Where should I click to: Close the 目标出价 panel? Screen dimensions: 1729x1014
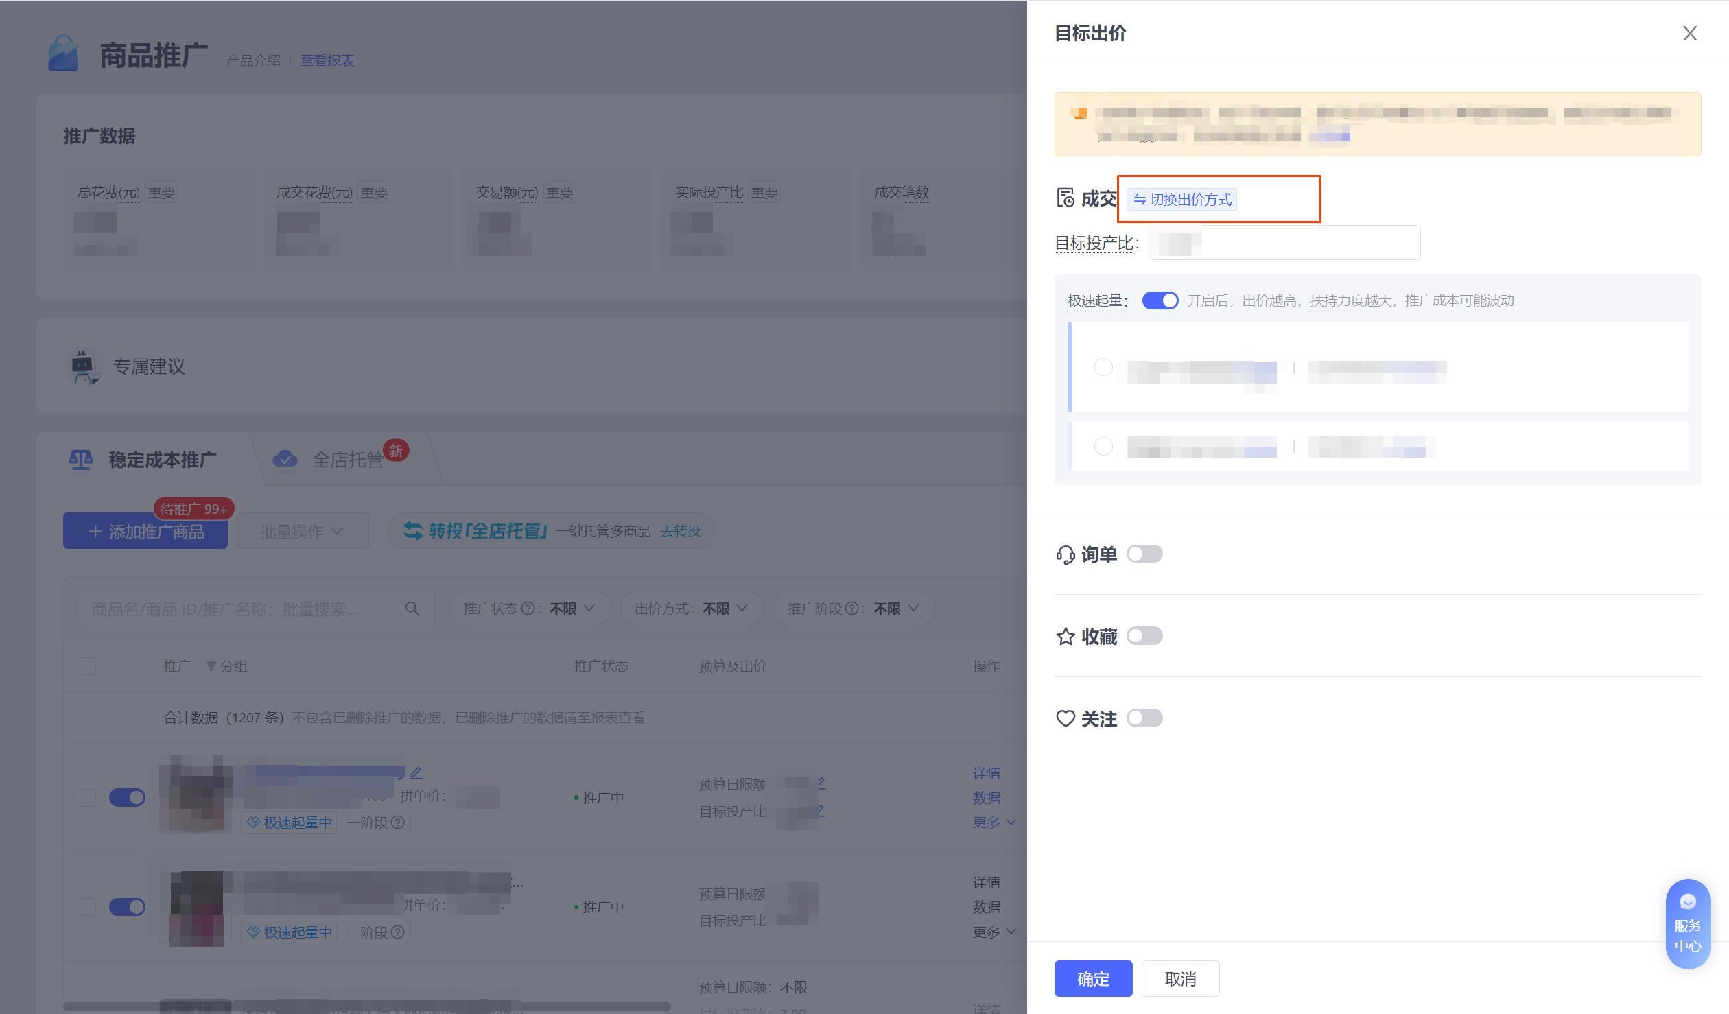[1689, 33]
